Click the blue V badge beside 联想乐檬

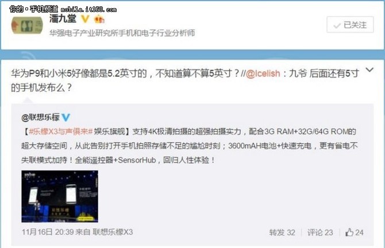[x=66, y=117]
